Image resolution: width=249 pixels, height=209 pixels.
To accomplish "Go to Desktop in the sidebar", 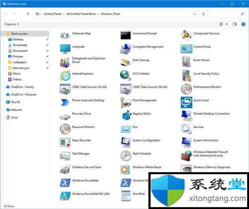I will (x=18, y=39).
